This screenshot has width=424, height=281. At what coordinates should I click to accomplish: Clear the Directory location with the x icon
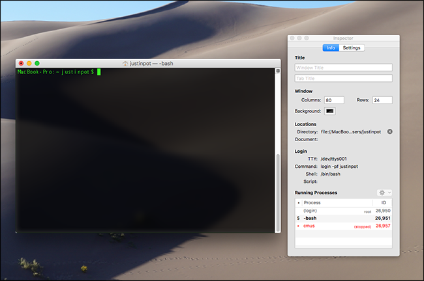(390, 131)
